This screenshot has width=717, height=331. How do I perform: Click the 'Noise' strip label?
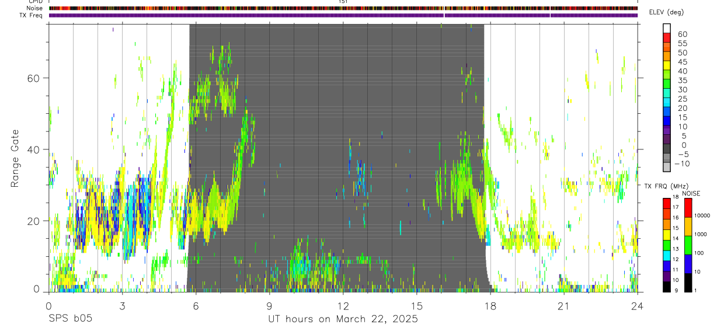pyautogui.click(x=34, y=8)
